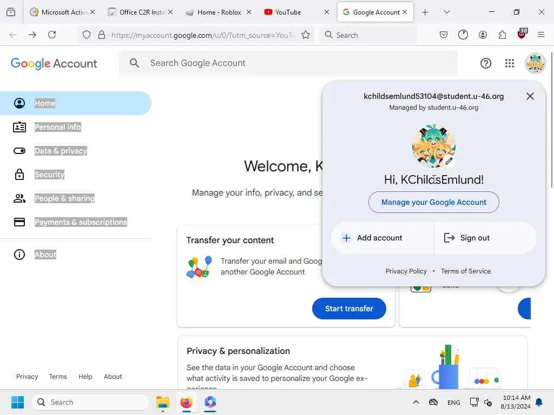554x415 pixels.
Task: Open tracking protection shield icon
Action: (x=87, y=35)
